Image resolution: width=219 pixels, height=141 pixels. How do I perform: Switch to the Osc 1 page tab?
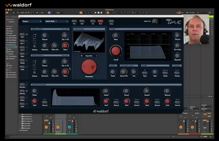[22, 41]
